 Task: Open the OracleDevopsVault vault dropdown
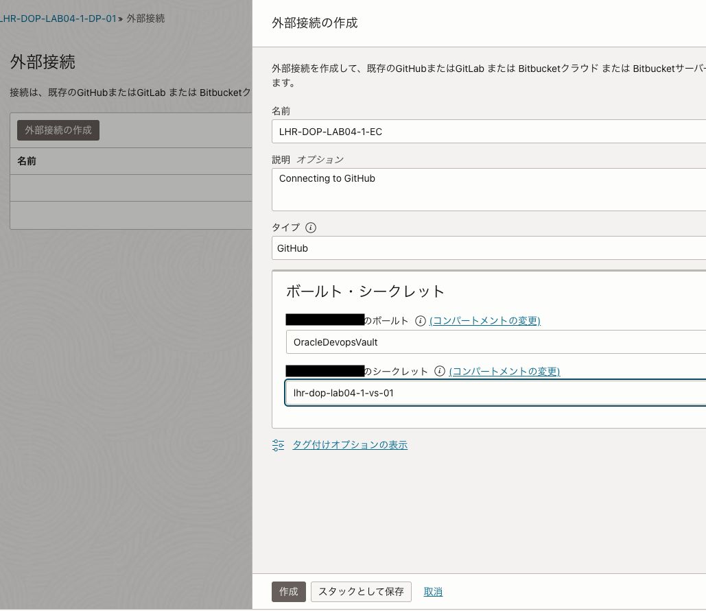[x=494, y=342]
